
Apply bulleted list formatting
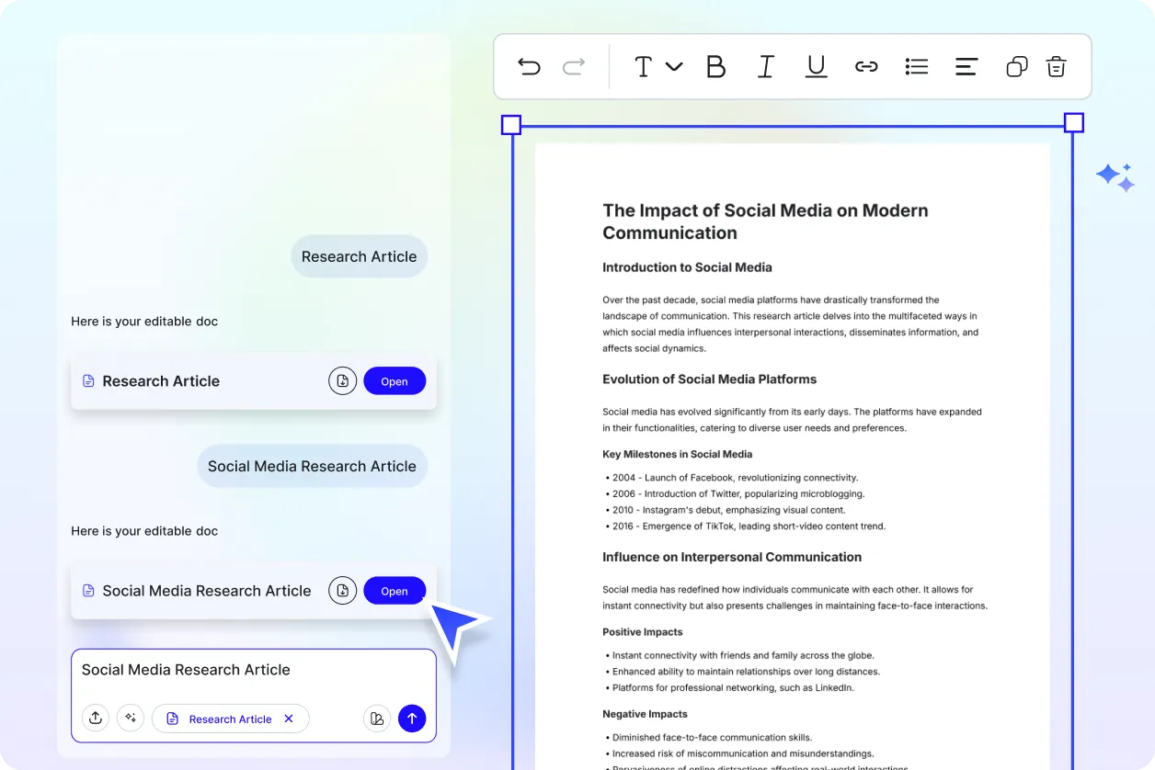(916, 66)
